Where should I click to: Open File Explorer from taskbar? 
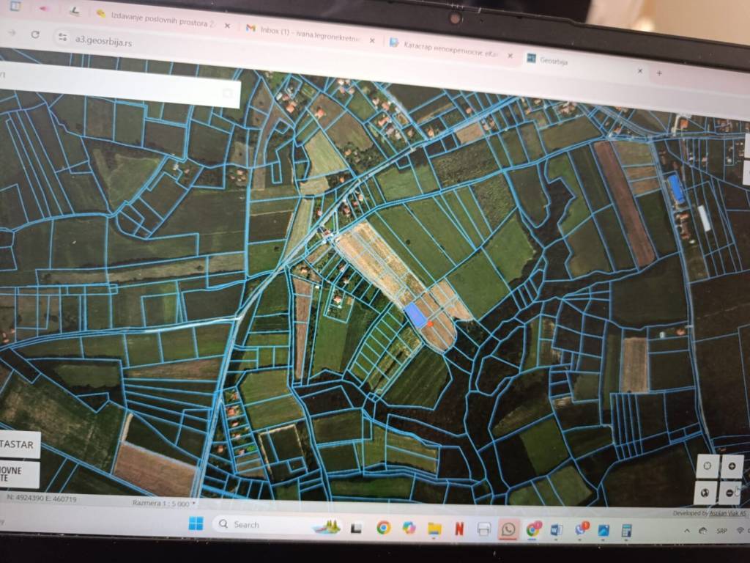click(x=434, y=528)
